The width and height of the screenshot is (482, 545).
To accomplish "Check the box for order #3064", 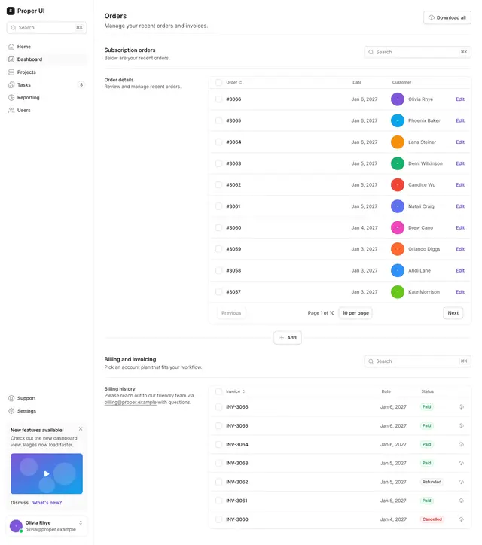I will pyautogui.click(x=218, y=142).
